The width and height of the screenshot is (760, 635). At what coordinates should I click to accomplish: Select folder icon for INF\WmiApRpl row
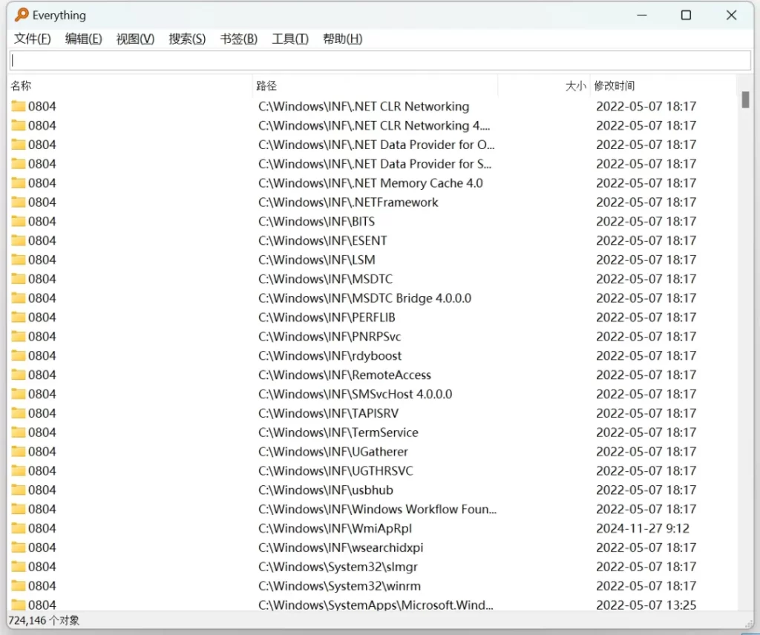[19, 528]
